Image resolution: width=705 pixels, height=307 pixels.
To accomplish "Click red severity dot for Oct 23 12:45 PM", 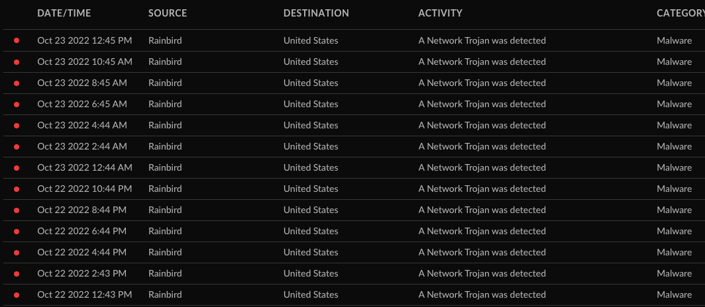I will pos(17,41).
